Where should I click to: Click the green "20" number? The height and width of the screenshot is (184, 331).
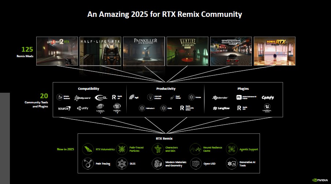coord(44,96)
